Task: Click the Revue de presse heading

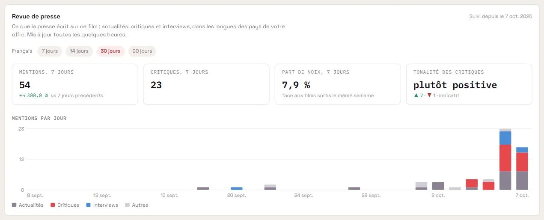Action: [36, 16]
